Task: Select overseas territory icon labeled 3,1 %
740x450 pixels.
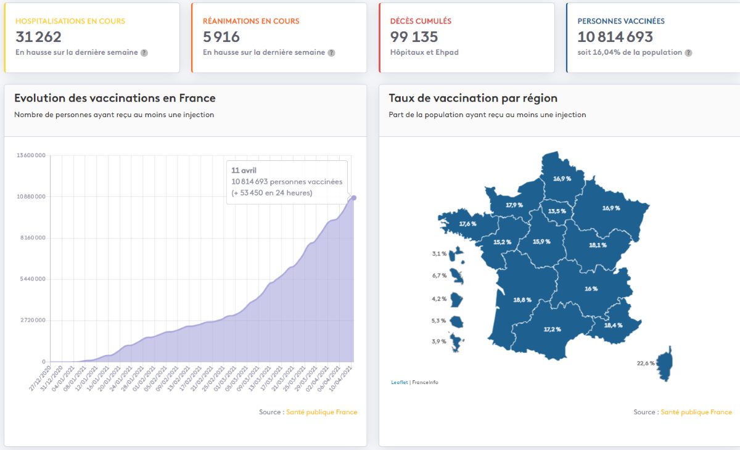Action: (458, 254)
